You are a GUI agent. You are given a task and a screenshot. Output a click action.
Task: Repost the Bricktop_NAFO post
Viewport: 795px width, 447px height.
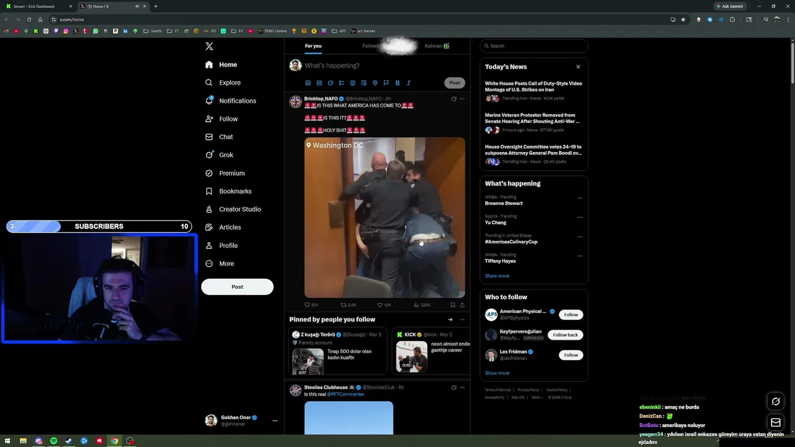(x=348, y=305)
